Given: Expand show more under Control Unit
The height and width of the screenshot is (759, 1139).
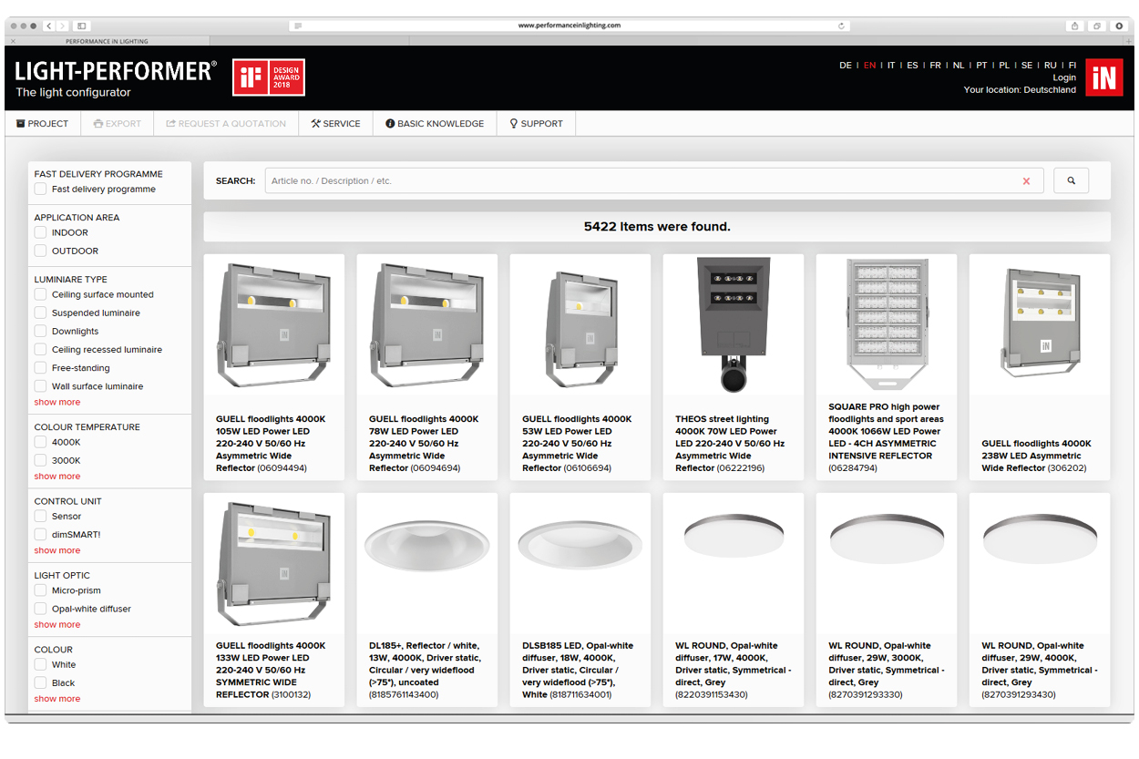Looking at the screenshot, I should tap(57, 550).
